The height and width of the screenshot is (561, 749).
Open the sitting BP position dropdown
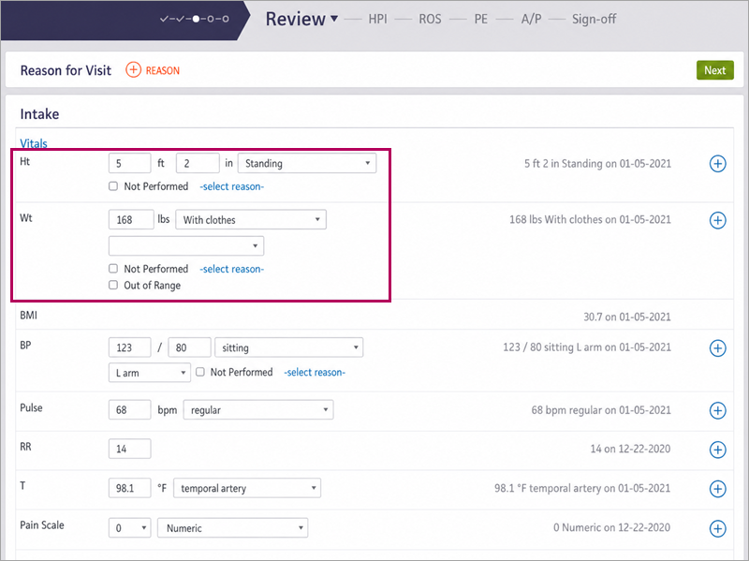289,347
